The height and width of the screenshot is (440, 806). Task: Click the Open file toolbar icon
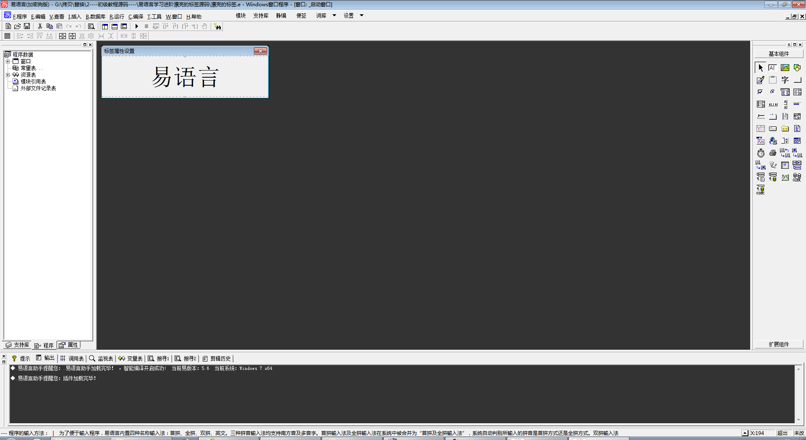[18, 26]
